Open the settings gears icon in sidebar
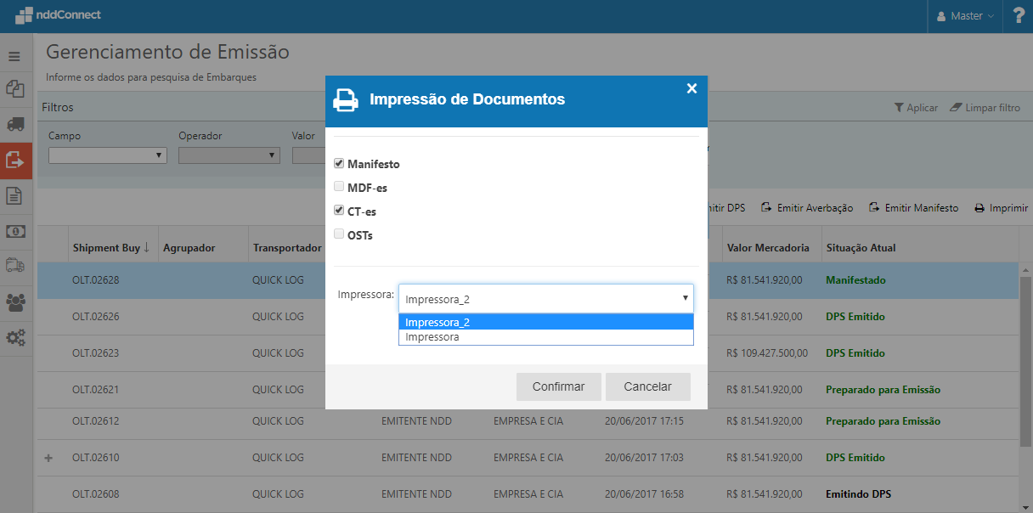Image resolution: width=1033 pixels, height=513 pixels. 14,338
